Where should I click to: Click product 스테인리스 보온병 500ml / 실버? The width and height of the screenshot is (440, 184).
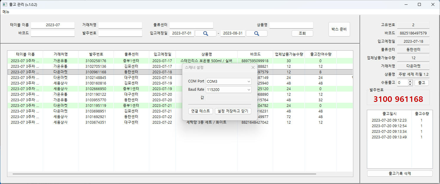[x=207, y=61]
